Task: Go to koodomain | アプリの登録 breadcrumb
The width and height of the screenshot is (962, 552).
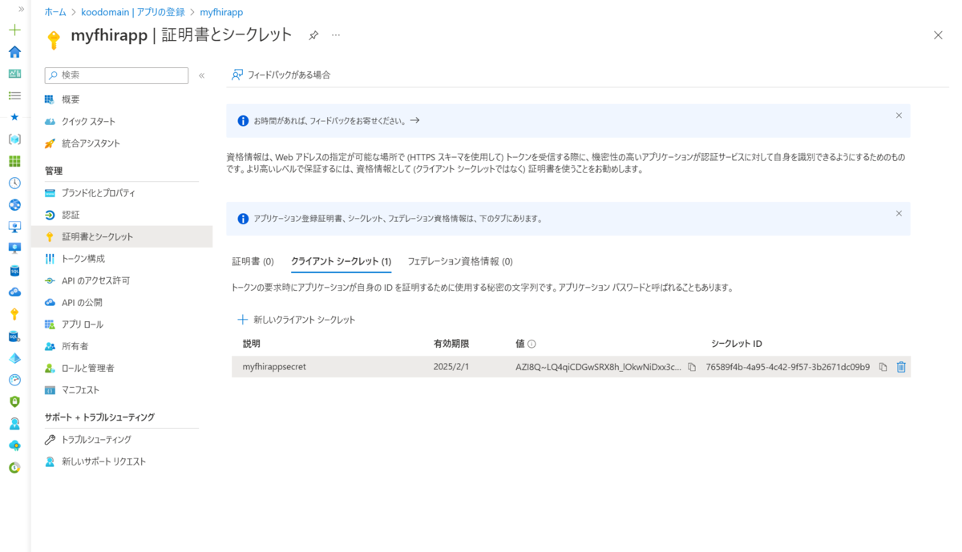Action: coord(133,12)
